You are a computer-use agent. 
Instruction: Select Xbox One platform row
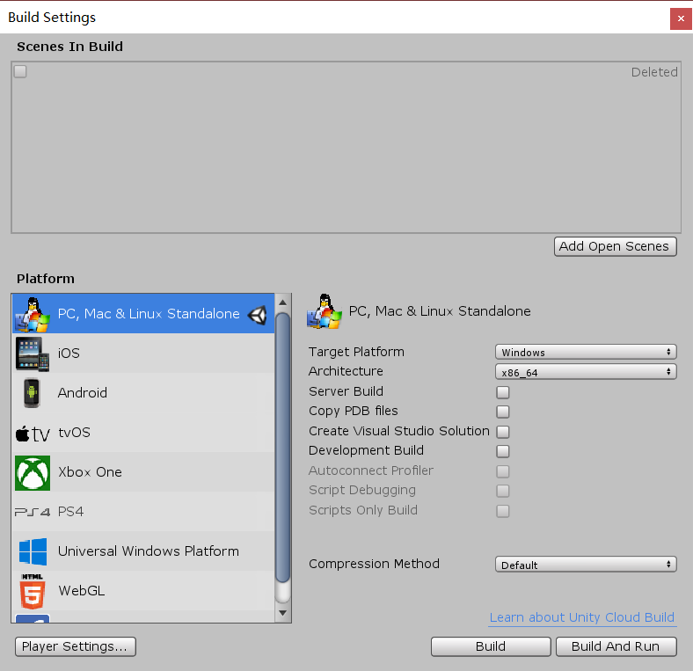tap(143, 472)
